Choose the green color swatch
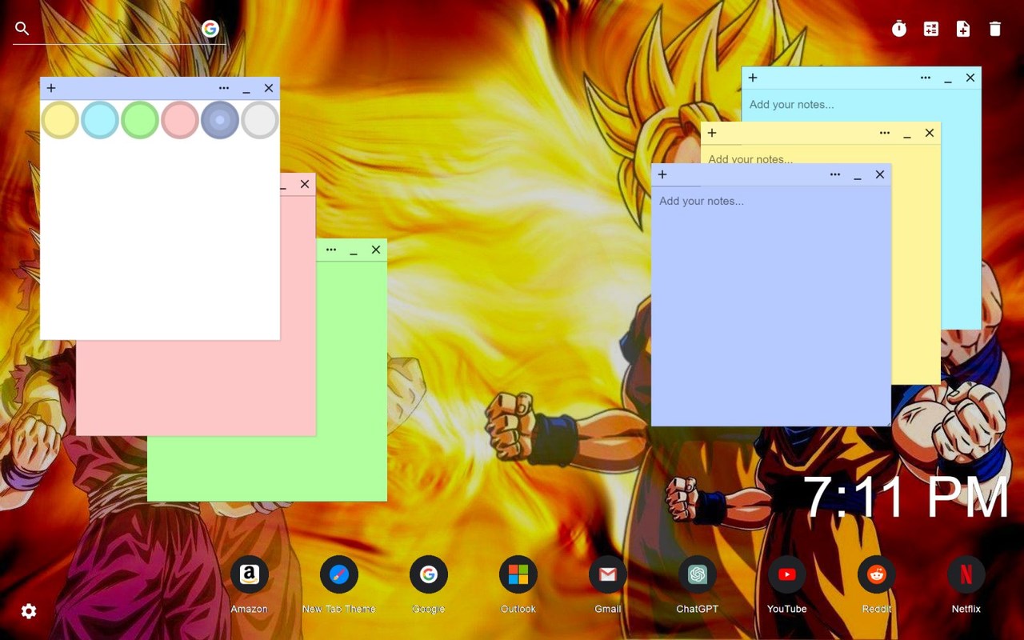Screen dimensions: 1024x640 (140, 120)
